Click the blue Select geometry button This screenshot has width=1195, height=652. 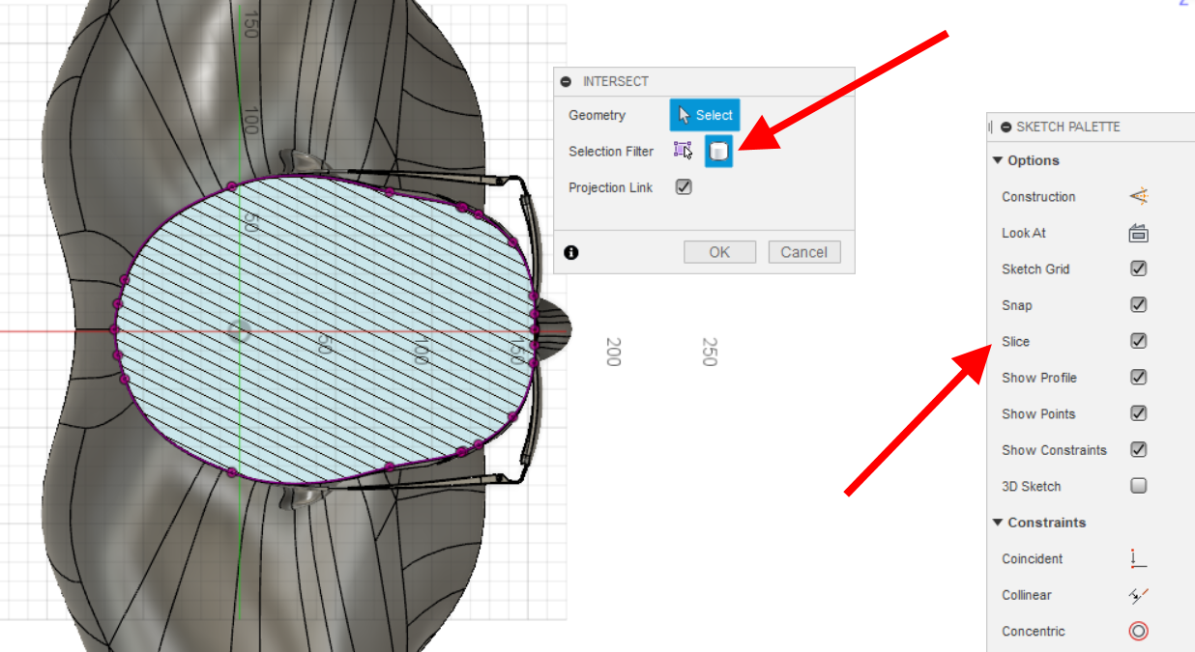tap(704, 114)
